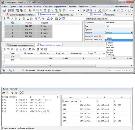Viewport: 135px width, 130px height.
Task: Click the red delete icon in the Точки нивелирных ходов toolbar
Action: [x=12, y=49]
